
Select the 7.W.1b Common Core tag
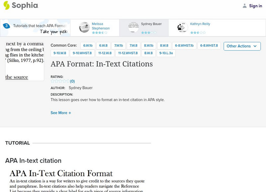(118, 46)
